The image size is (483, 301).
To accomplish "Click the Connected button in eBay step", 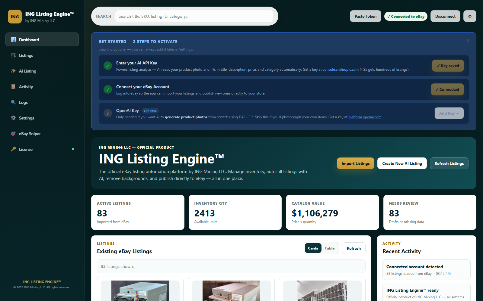I will (x=447, y=89).
